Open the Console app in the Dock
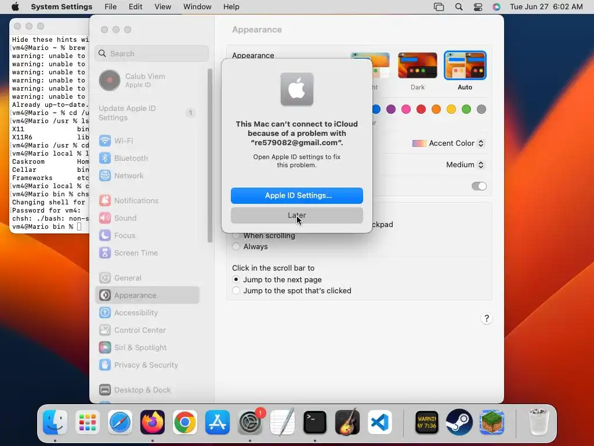This screenshot has height=446, width=594. [427, 422]
